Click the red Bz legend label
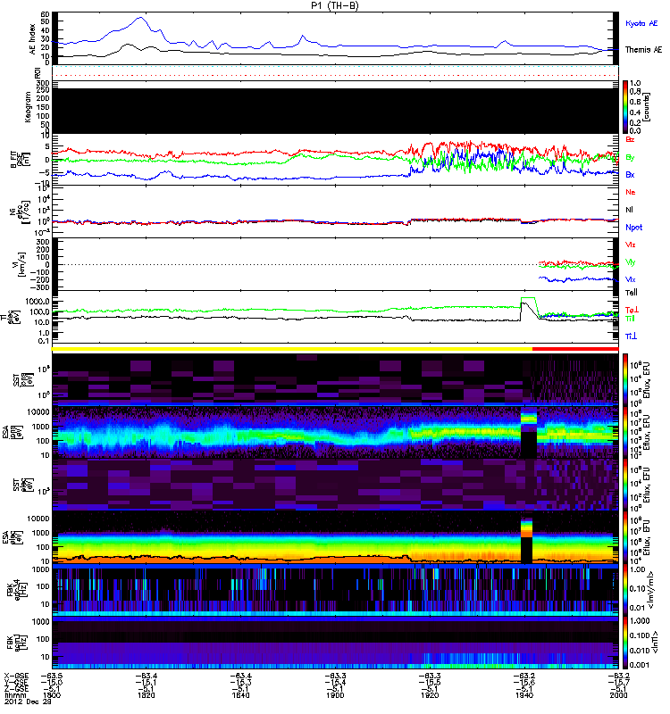Image resolution: width=670 pixels, height=714 pixels. (x=630, y=139)
